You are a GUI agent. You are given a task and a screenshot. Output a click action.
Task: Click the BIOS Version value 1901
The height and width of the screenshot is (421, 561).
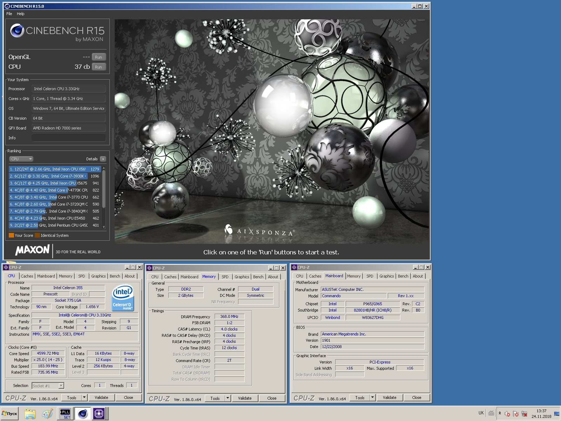pyautogui.click(x=373, y=340)
